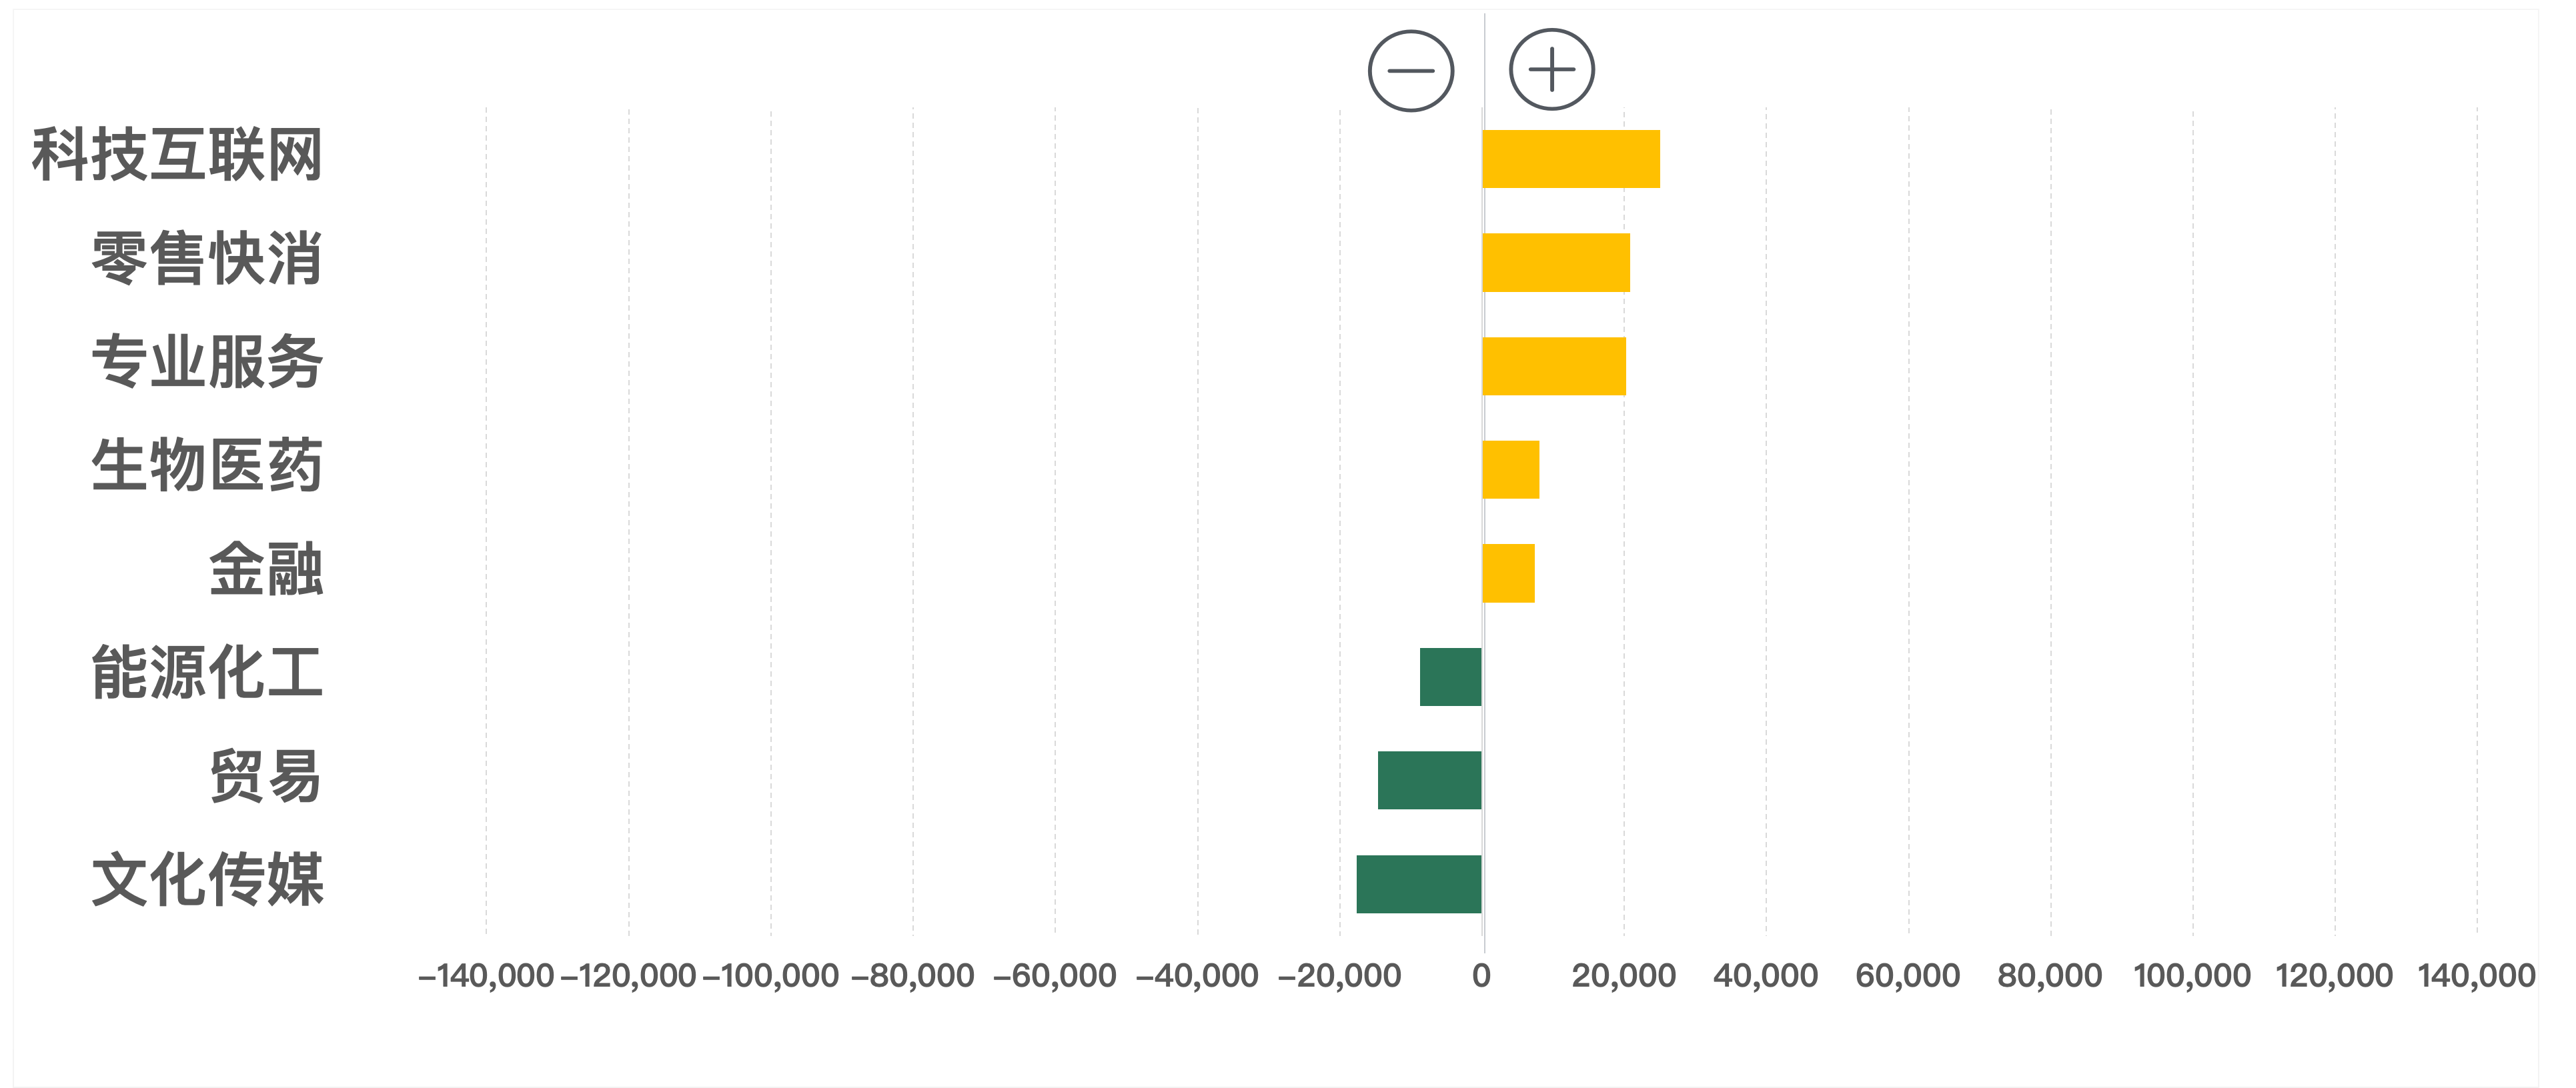Click the 贸易 category label

pyautogui.click(x=266, y=776)
